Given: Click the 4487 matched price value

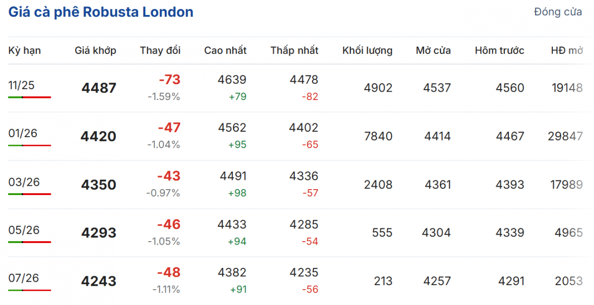Looking at the screenshot, I should click(x=99, y=88).
